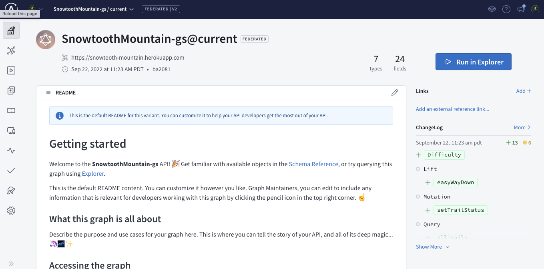Click the +13 additions count

512,143
